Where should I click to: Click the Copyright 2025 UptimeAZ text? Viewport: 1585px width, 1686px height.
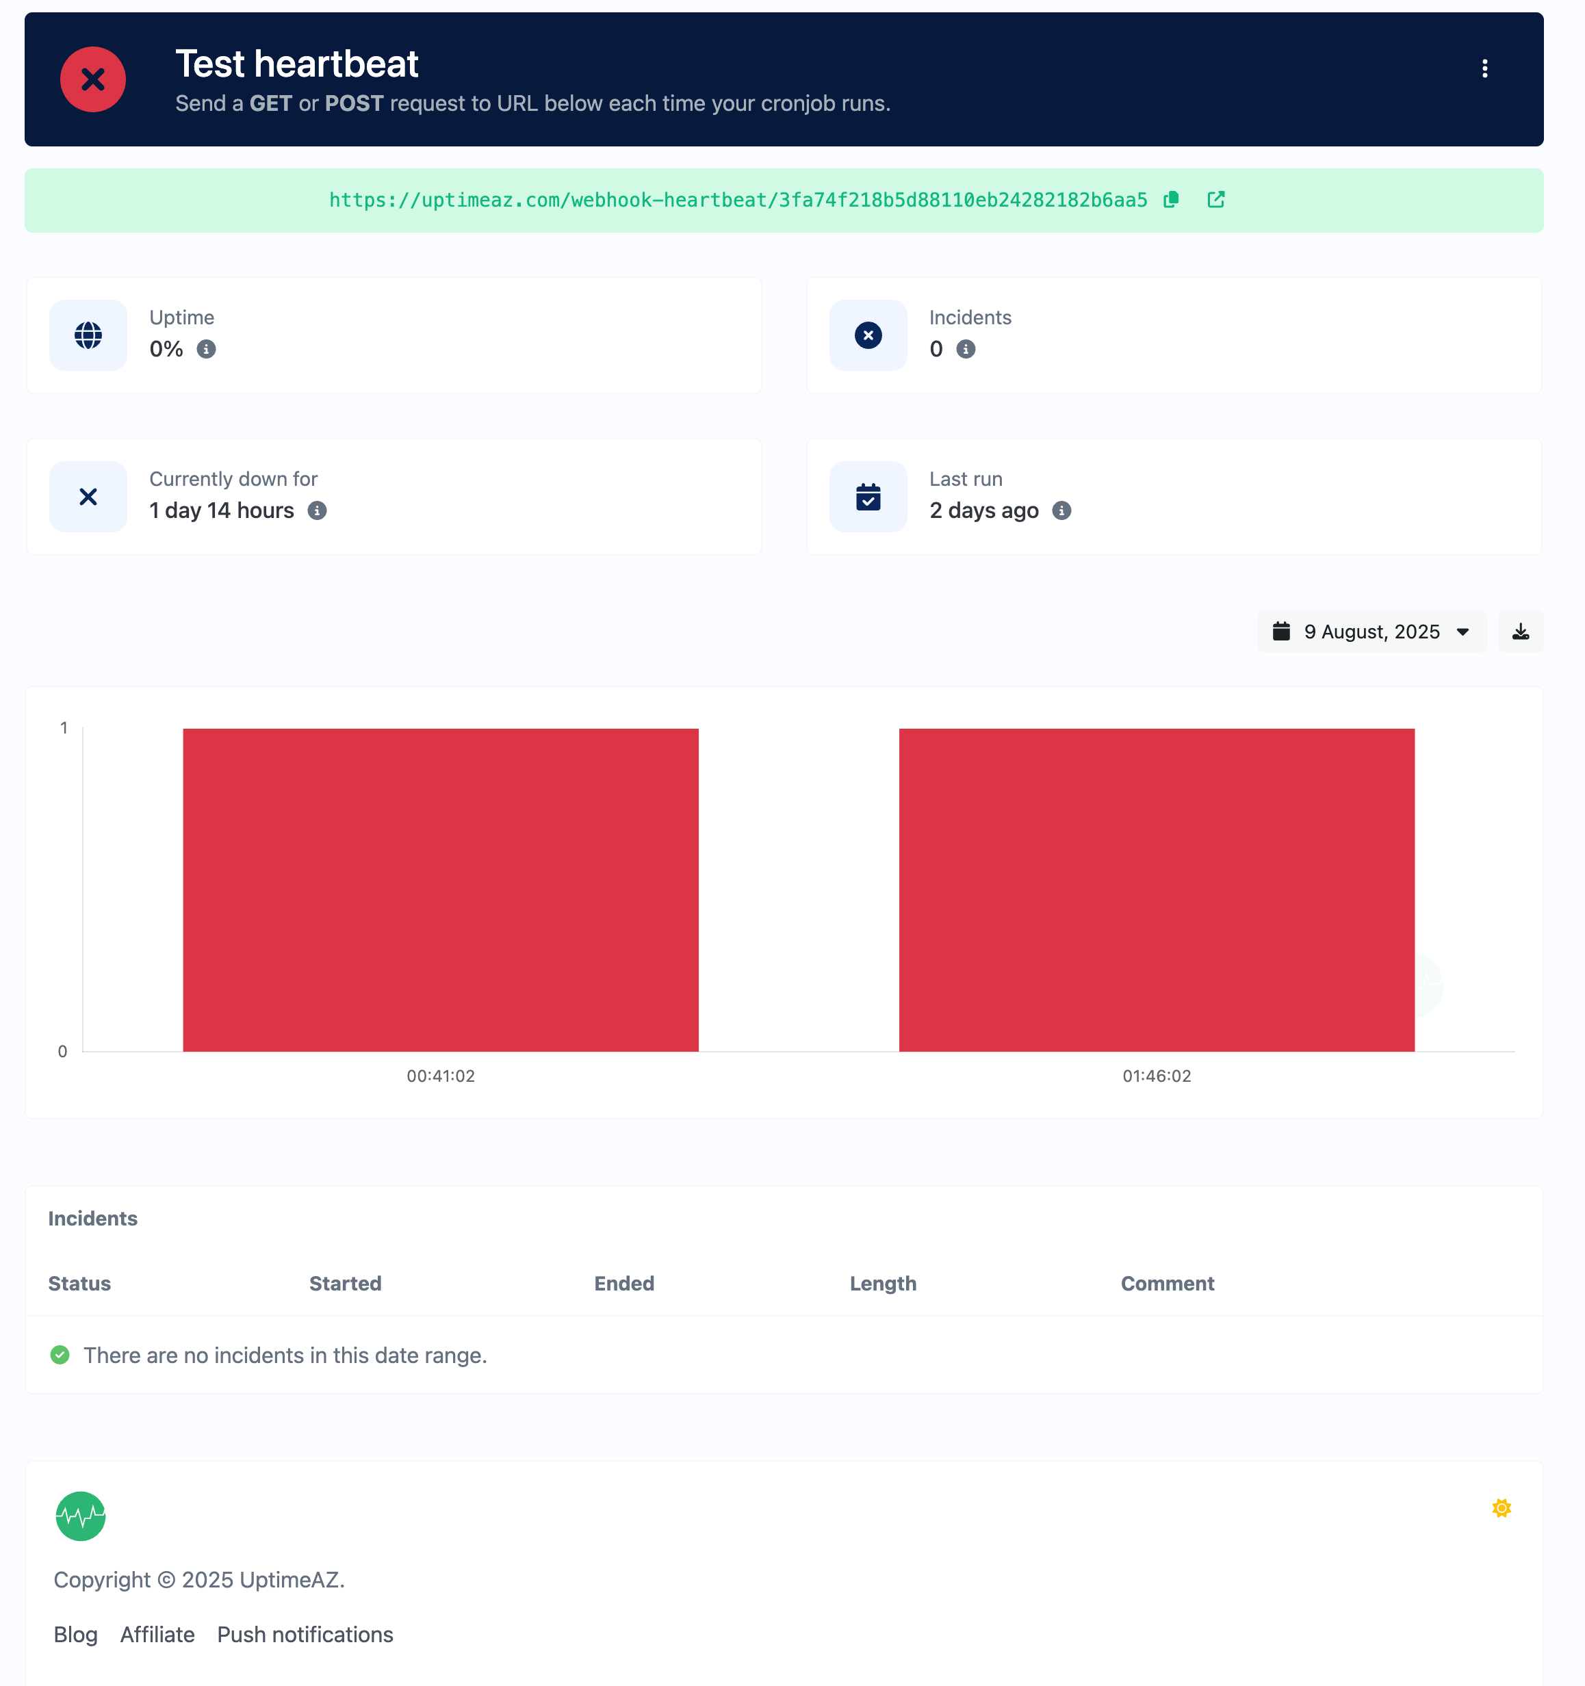(199, 1580)
